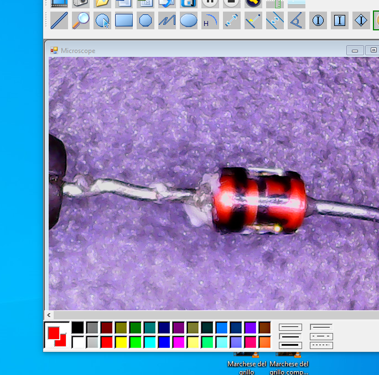Screen dimensions: 379x375
Task: Pick the brown color swatch
Action: (264, 328)
